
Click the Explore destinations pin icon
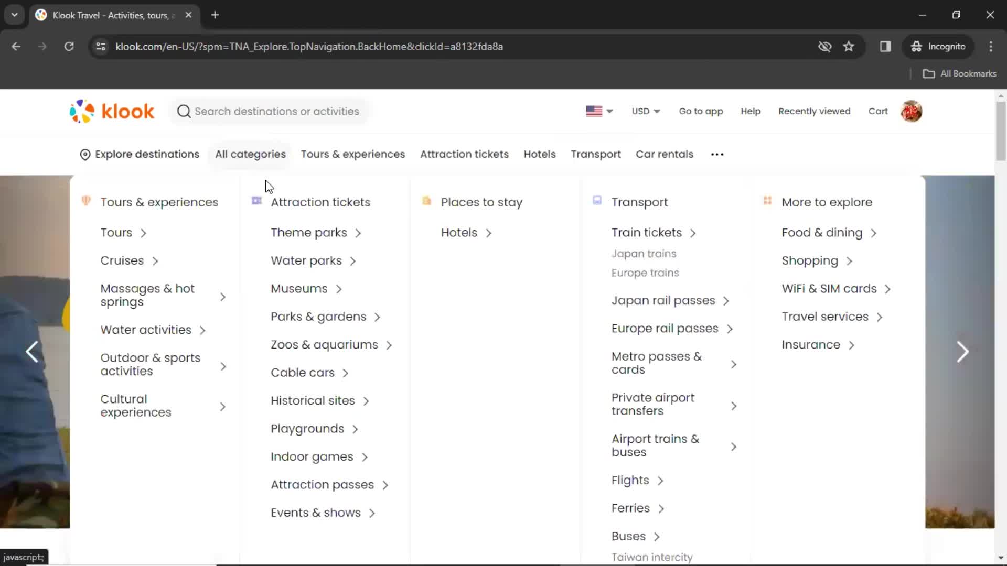84,154
